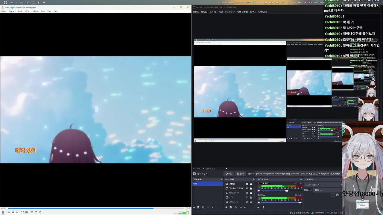Screen dimensions: 383x215
Task: Open source properties gear in OBS
Action: (235, 208)
